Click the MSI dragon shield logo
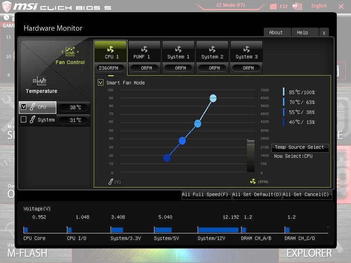This screenshot has width=351, height=263. [6, 7]
